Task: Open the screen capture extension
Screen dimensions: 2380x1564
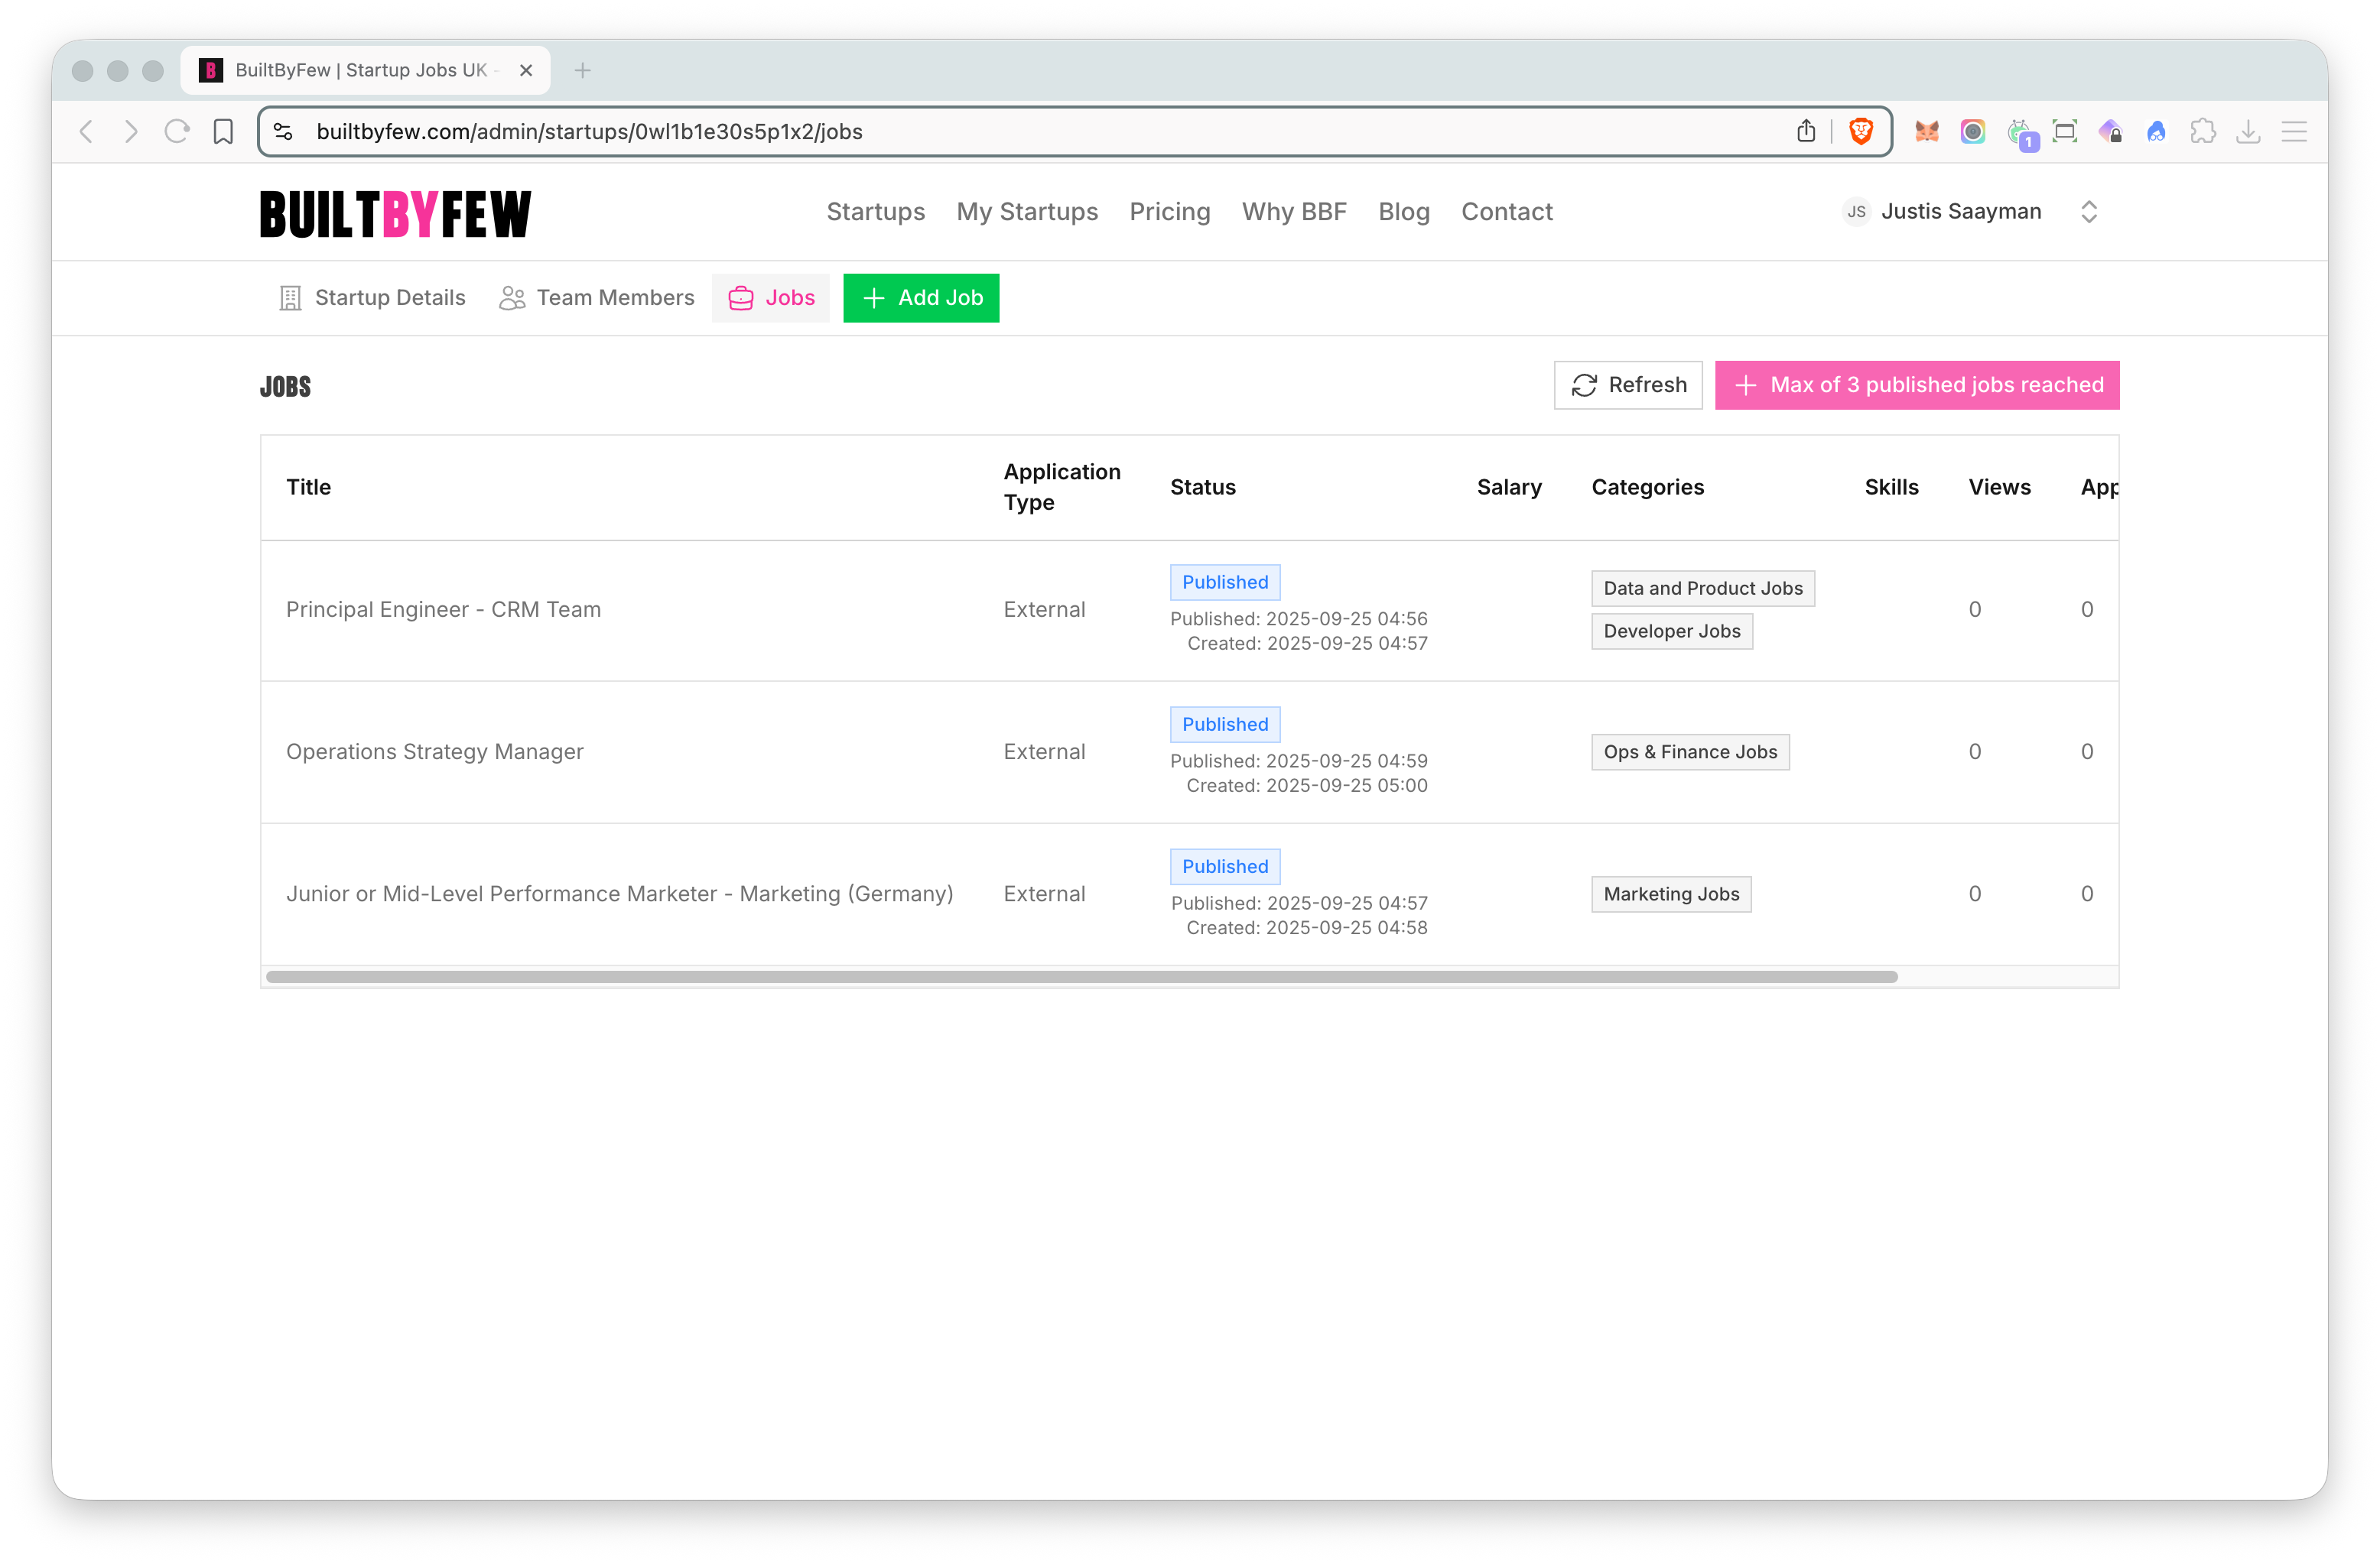Action: pyautogui.click(x=2065, y=131)
